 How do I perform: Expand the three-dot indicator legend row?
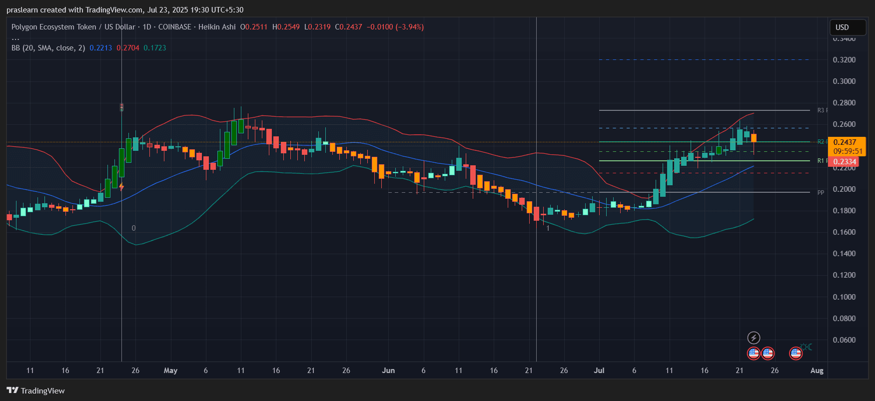pyautogui.click(x=15, y=38)
